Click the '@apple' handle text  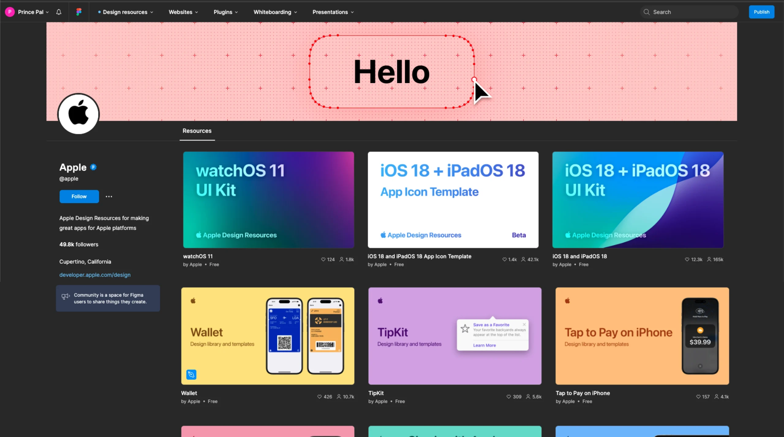(69, 179)
